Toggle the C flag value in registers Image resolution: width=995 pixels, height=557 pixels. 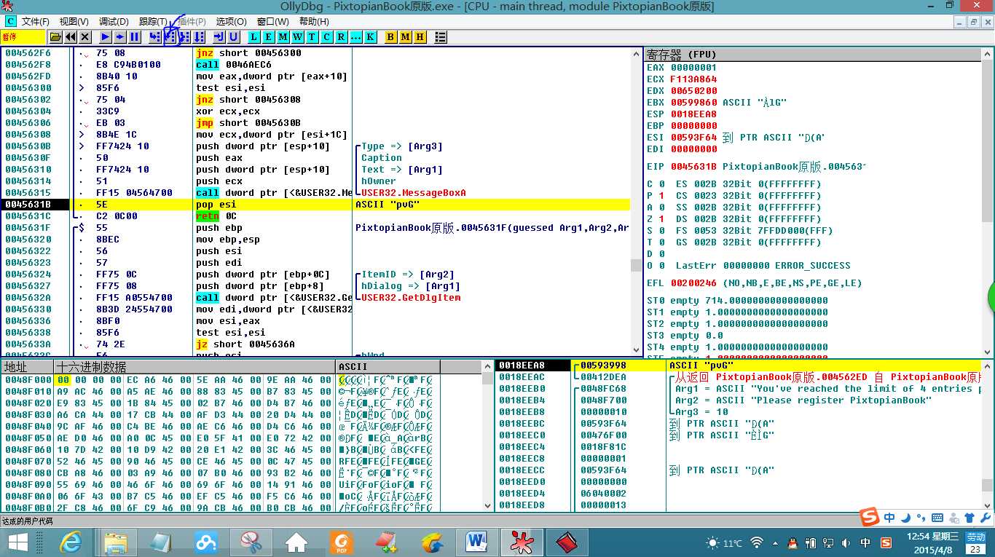[x=661, y=184]
